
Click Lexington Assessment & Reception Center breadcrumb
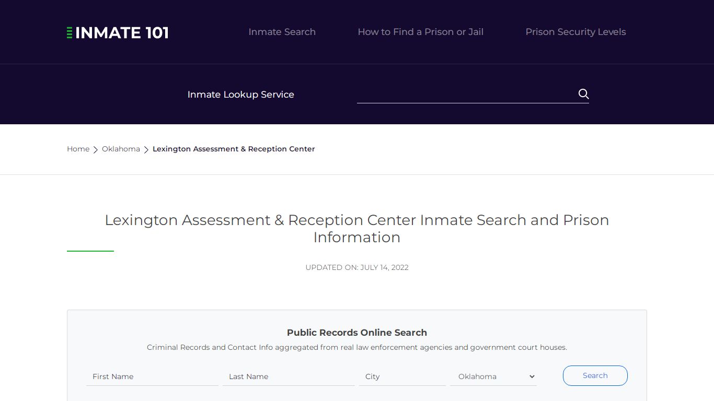pos(234,149)
